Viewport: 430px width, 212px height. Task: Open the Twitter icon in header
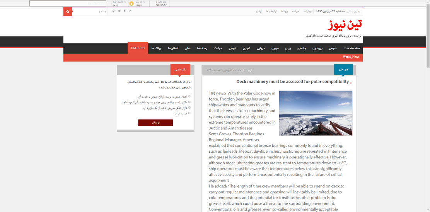(119, 11)
